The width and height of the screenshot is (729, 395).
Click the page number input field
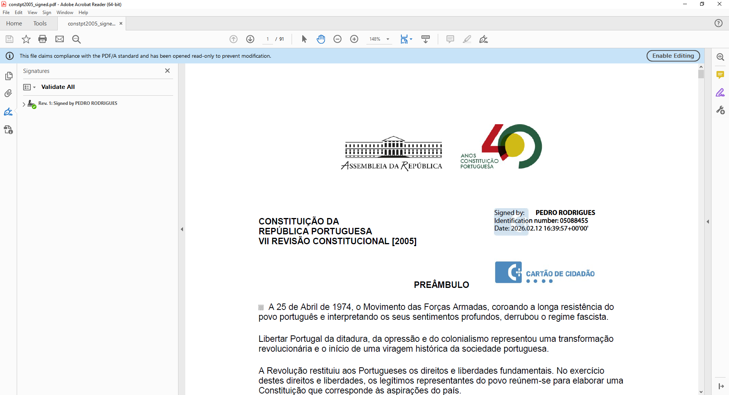coord(268,39)
